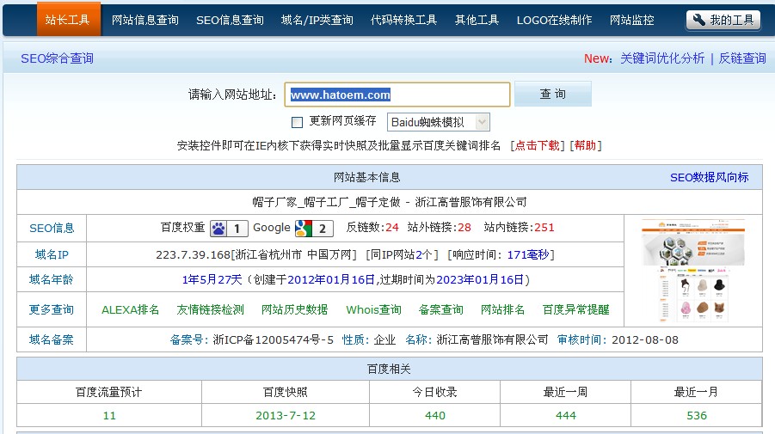
Task: Click the 查询 search button
Action: pyautogui.click(x=552, y=95)
